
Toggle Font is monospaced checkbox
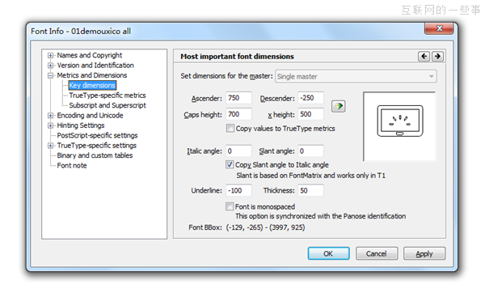coord(230,206)
